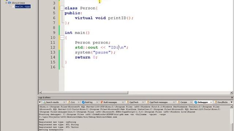Close the Search results tab

pos(64,102)
